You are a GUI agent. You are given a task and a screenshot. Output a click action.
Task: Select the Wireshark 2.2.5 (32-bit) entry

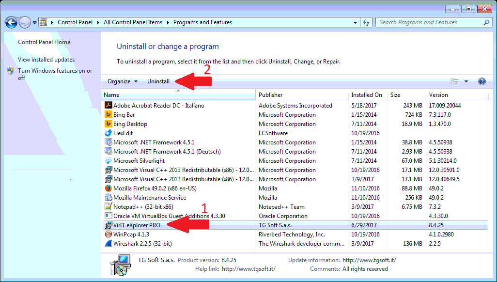click(x=142, y=243)
